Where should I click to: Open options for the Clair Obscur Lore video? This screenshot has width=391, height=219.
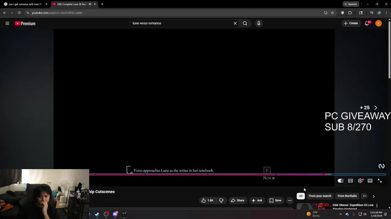tap(377, 206)
